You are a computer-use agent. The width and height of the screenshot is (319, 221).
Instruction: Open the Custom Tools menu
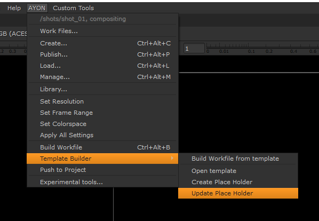[74, 8]
